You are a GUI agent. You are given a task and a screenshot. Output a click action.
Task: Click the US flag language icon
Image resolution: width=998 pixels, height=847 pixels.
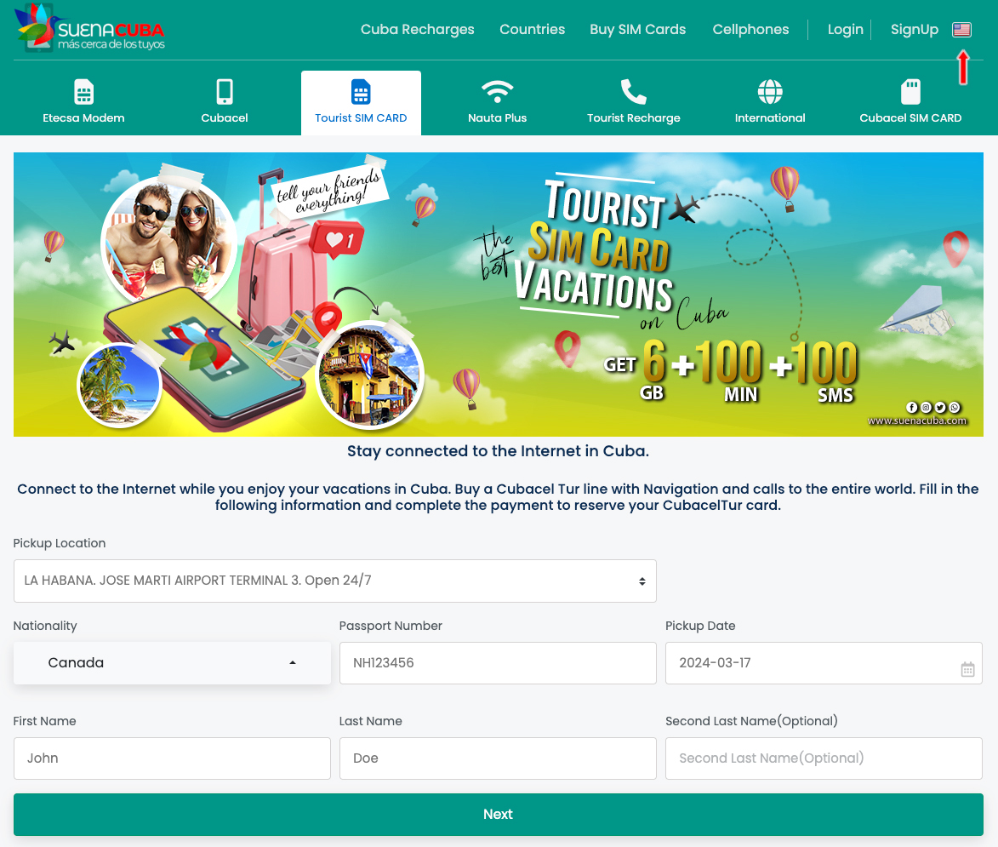961,29
